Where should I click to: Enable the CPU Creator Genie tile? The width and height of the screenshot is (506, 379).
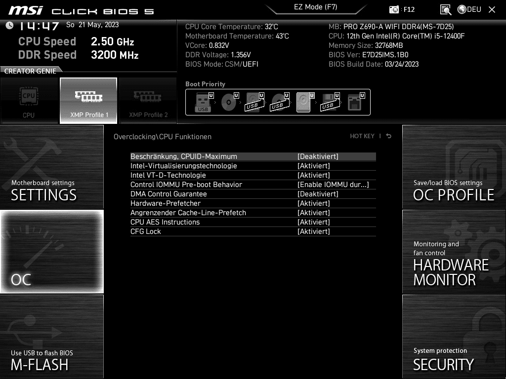(x=29, y=101)
